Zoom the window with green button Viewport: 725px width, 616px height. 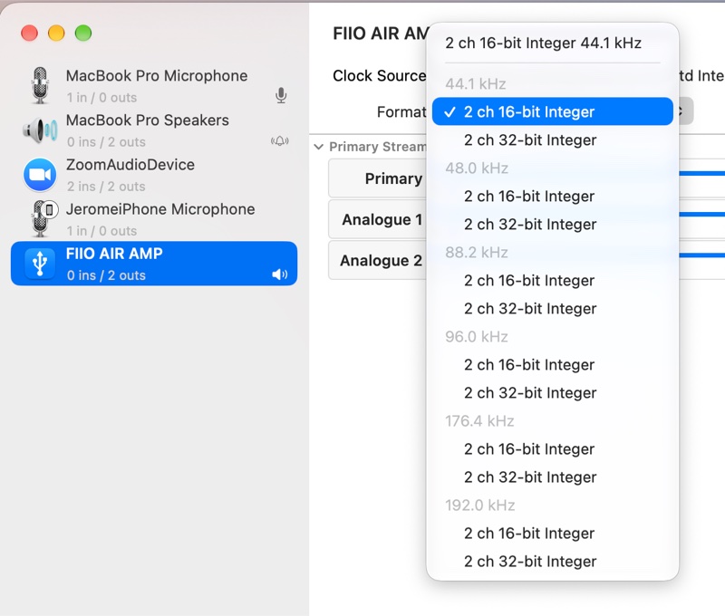point(83,34)
